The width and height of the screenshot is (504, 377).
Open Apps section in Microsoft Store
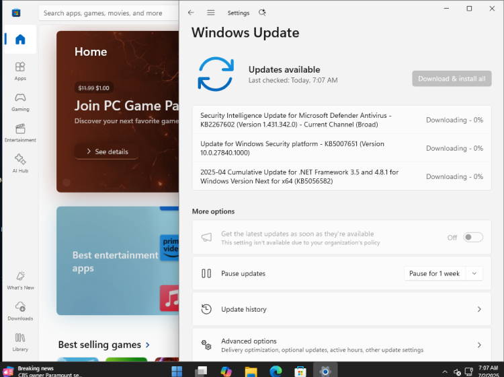pyautogui.click(x=20, y=71)
